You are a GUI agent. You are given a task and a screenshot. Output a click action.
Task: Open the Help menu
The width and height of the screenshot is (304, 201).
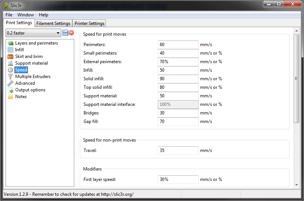(43, 15)
